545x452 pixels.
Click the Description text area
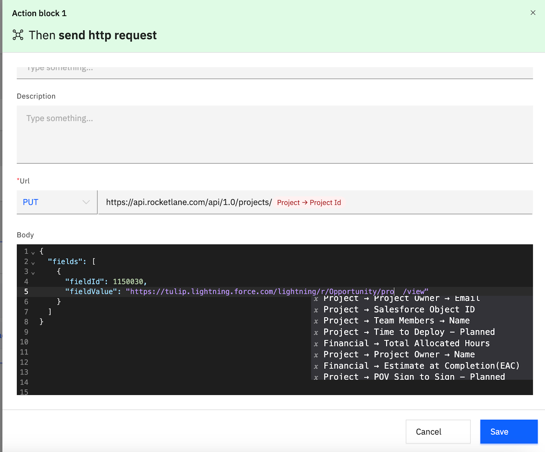[275, 134]
